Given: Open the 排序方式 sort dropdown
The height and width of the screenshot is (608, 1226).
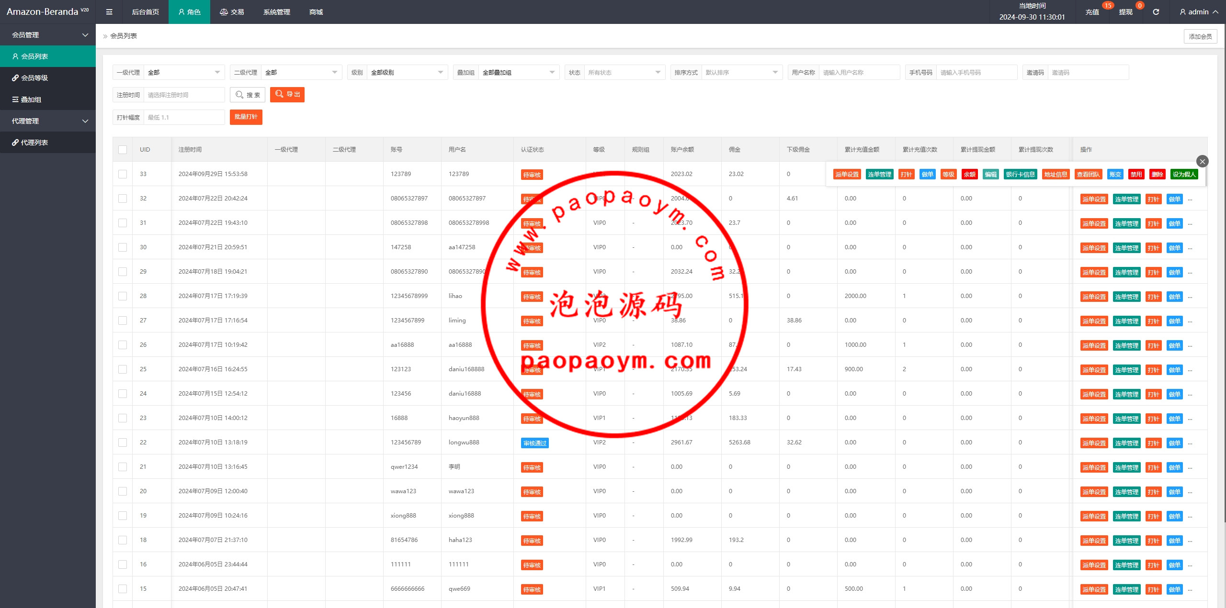Looking at the screenshot, I should [742, 72].
